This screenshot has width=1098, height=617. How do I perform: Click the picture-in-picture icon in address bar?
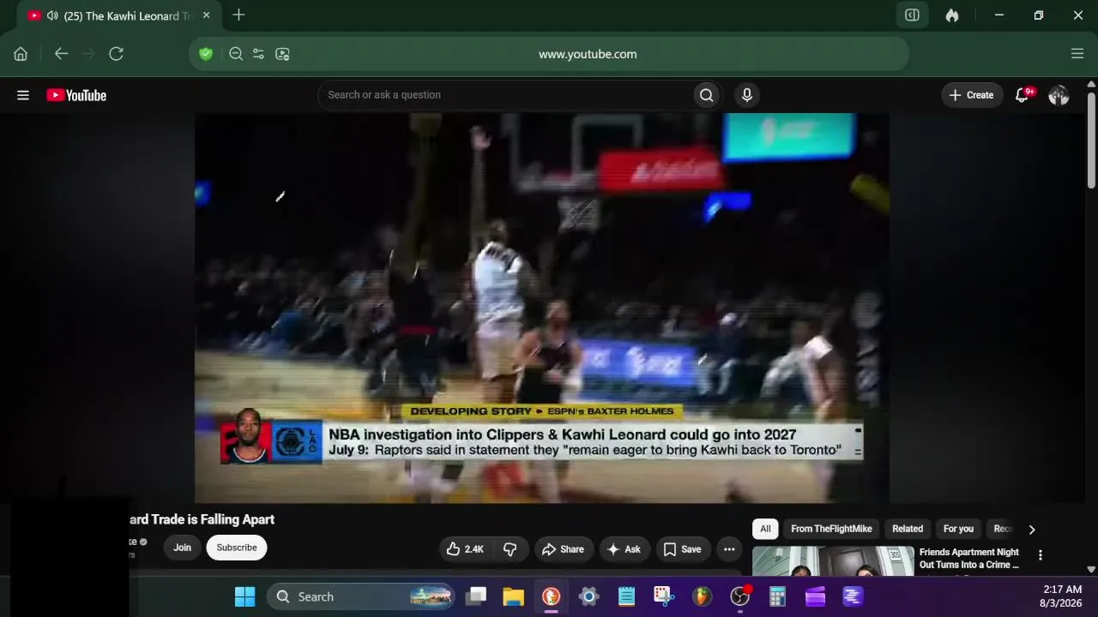282,54
